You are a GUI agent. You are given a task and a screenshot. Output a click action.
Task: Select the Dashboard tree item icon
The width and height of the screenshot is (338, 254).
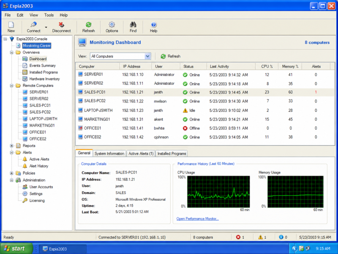[25, 59]
